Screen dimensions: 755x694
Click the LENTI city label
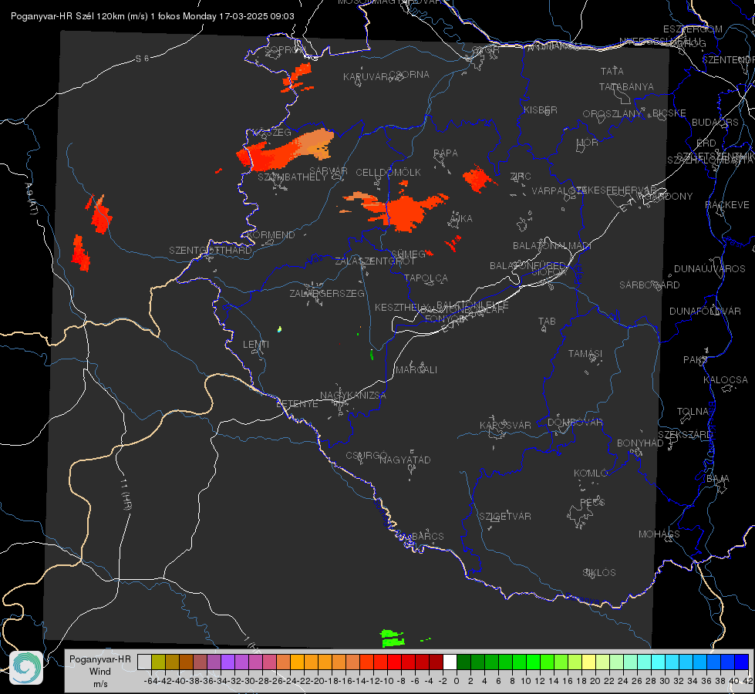pyautogui.click(x=256, y=345)
